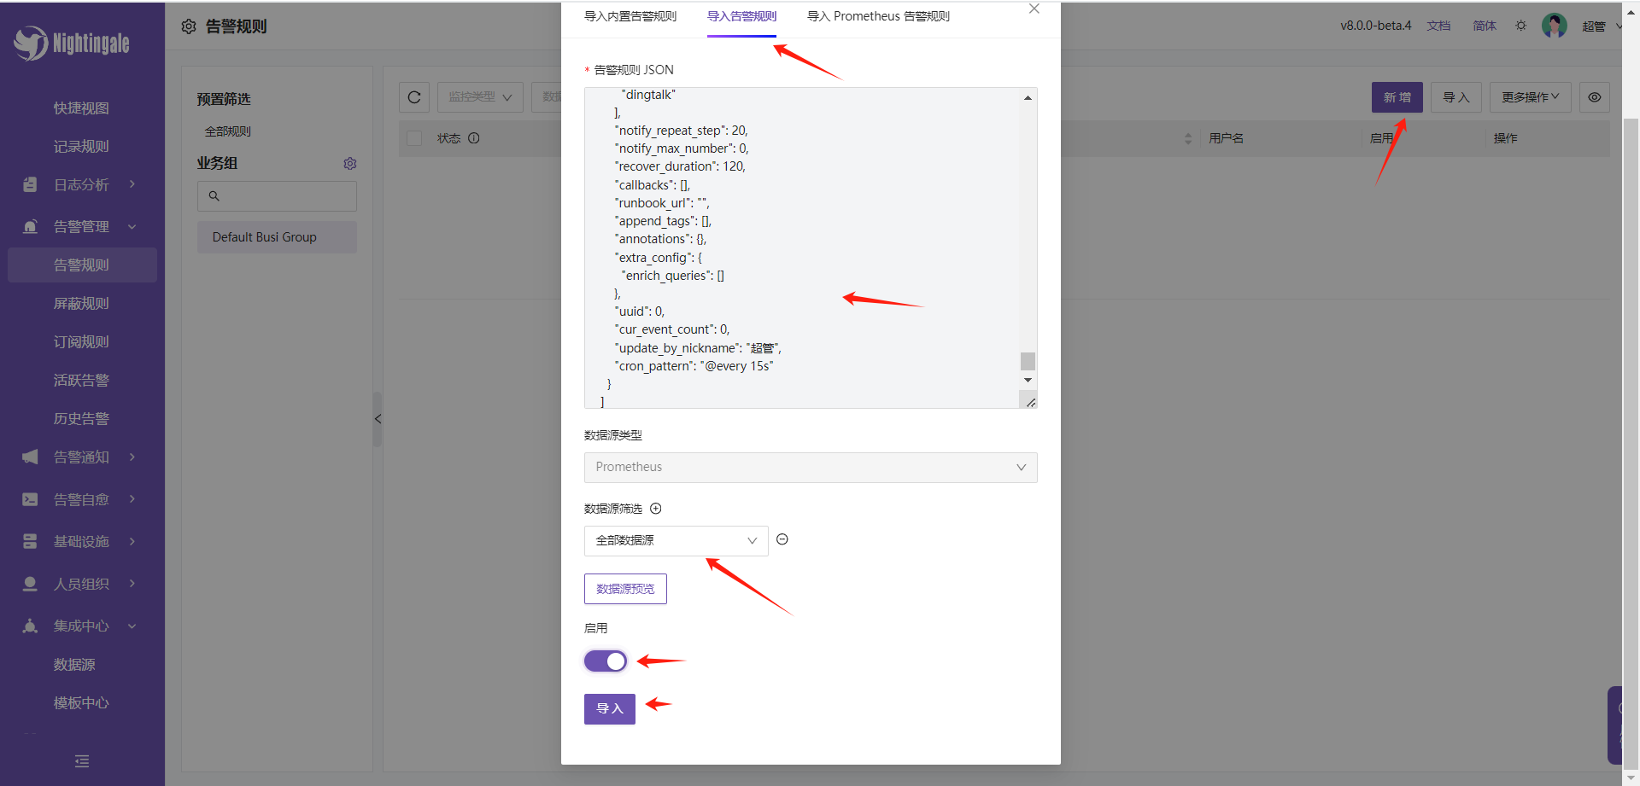Open the 全部数据源 dropdown
The image size is (1640, 786).
pos(676,541)
